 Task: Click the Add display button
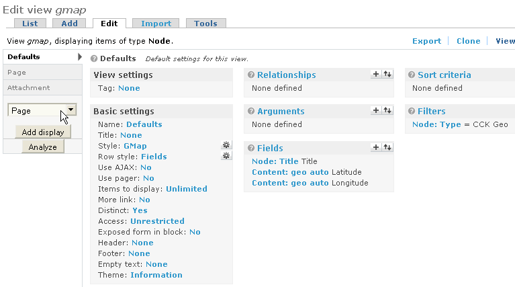[x=43, y=132]
